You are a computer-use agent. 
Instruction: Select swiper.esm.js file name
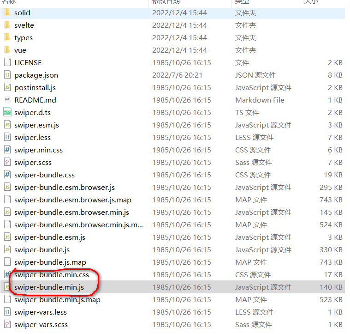[36, 125]
